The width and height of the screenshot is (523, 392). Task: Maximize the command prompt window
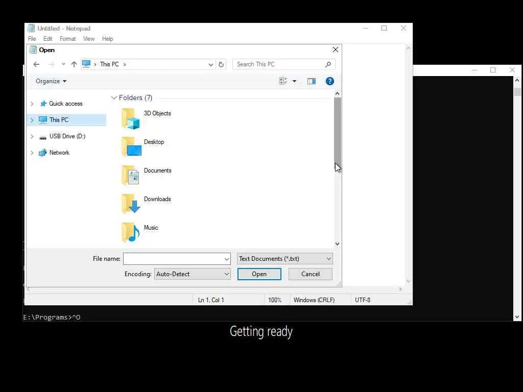[493, 70]
